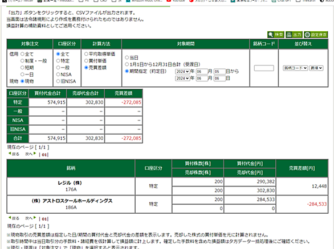Image resolution: width=334 pixels, height=249 pixels.
Task: Click stock code 176A
Action: (x=71, y=189)
